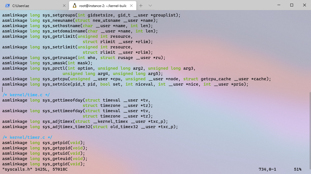
Task: Click on sys_getrlimit function name
Action: point(59,37)
